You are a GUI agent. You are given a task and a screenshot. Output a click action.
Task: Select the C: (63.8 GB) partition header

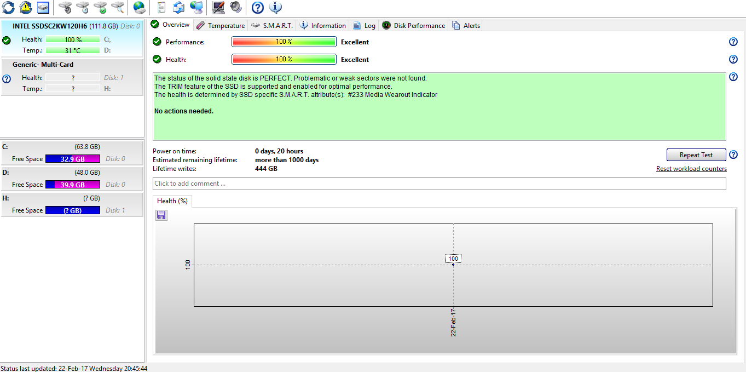72,147
